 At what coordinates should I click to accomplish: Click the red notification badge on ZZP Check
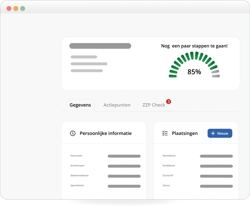point(168,102)
